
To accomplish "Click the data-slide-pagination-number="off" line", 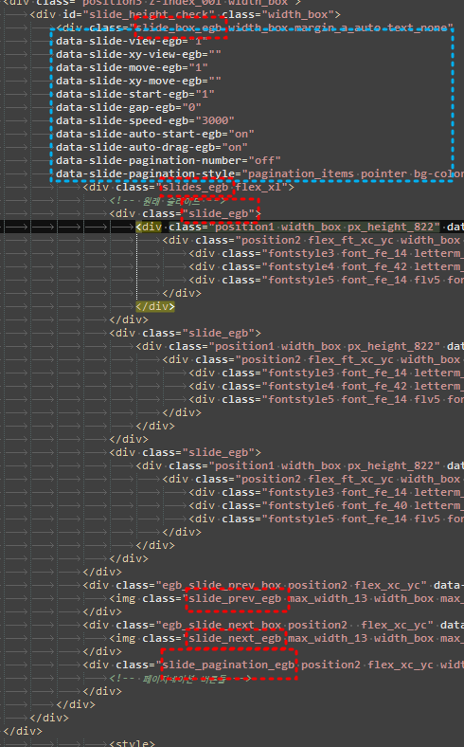I will point(169,160).
